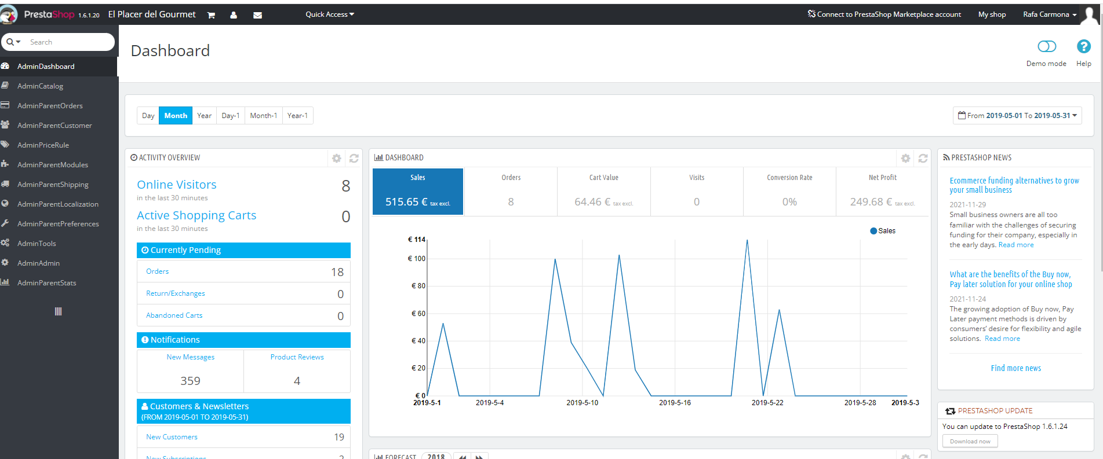Image resolution: width=1103 pixels, height=459 pixels.
Task: Set the period to Year
Action: click(x=204, y=116)
